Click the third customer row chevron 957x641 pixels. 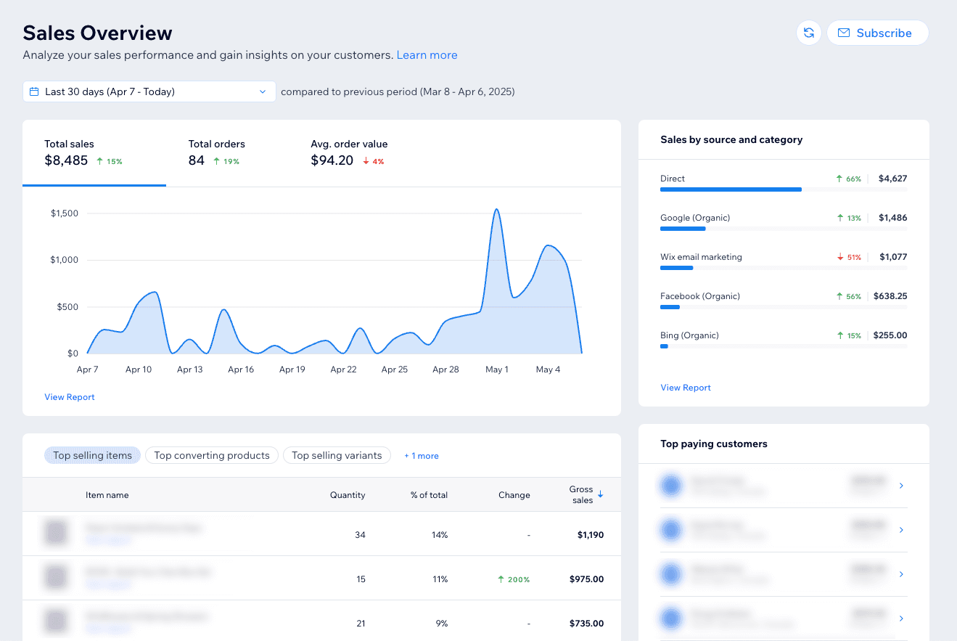tap(901, 574)
